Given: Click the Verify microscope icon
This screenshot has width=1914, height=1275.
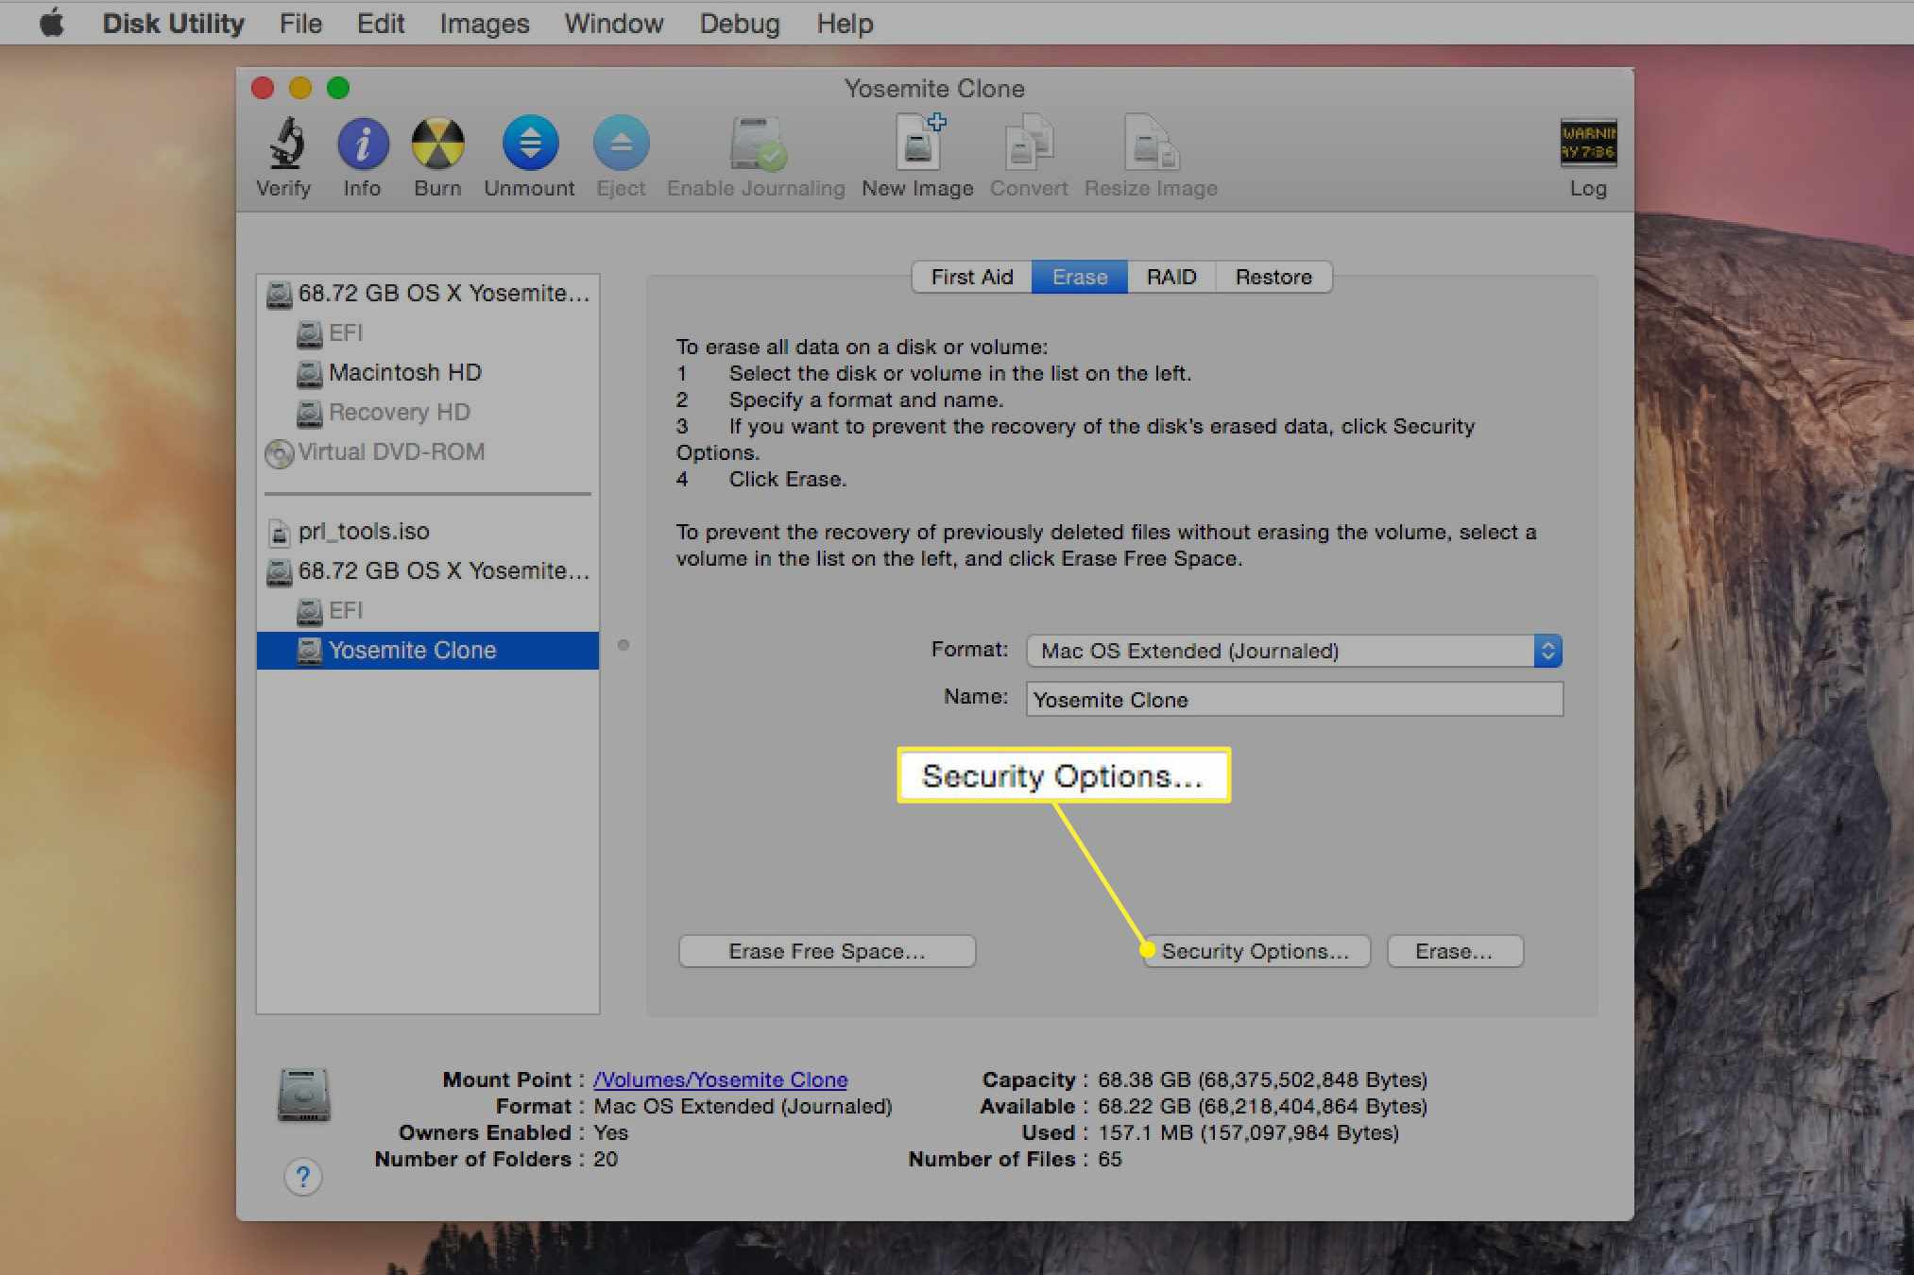Looking at the screenshot, I should 285,144.
